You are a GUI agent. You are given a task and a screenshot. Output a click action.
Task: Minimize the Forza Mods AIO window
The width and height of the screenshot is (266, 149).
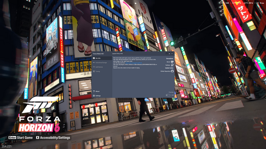167,54
